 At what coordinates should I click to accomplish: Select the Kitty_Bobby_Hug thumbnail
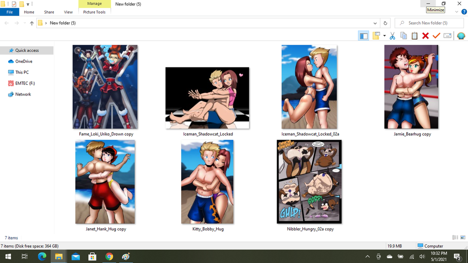coord(207,182)
